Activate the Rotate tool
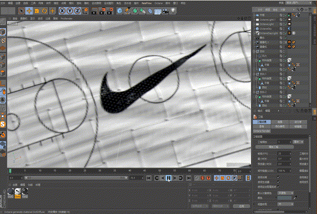 [45, 11]
